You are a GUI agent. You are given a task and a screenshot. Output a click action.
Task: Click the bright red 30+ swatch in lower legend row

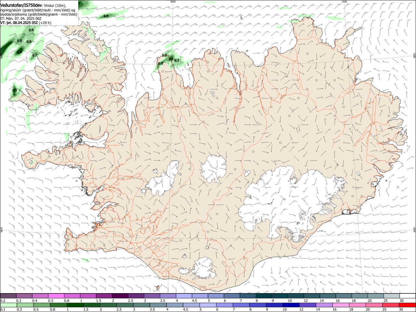[x=407, y=305]
